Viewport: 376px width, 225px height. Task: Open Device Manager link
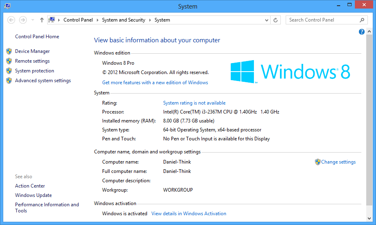pos(33,51)
